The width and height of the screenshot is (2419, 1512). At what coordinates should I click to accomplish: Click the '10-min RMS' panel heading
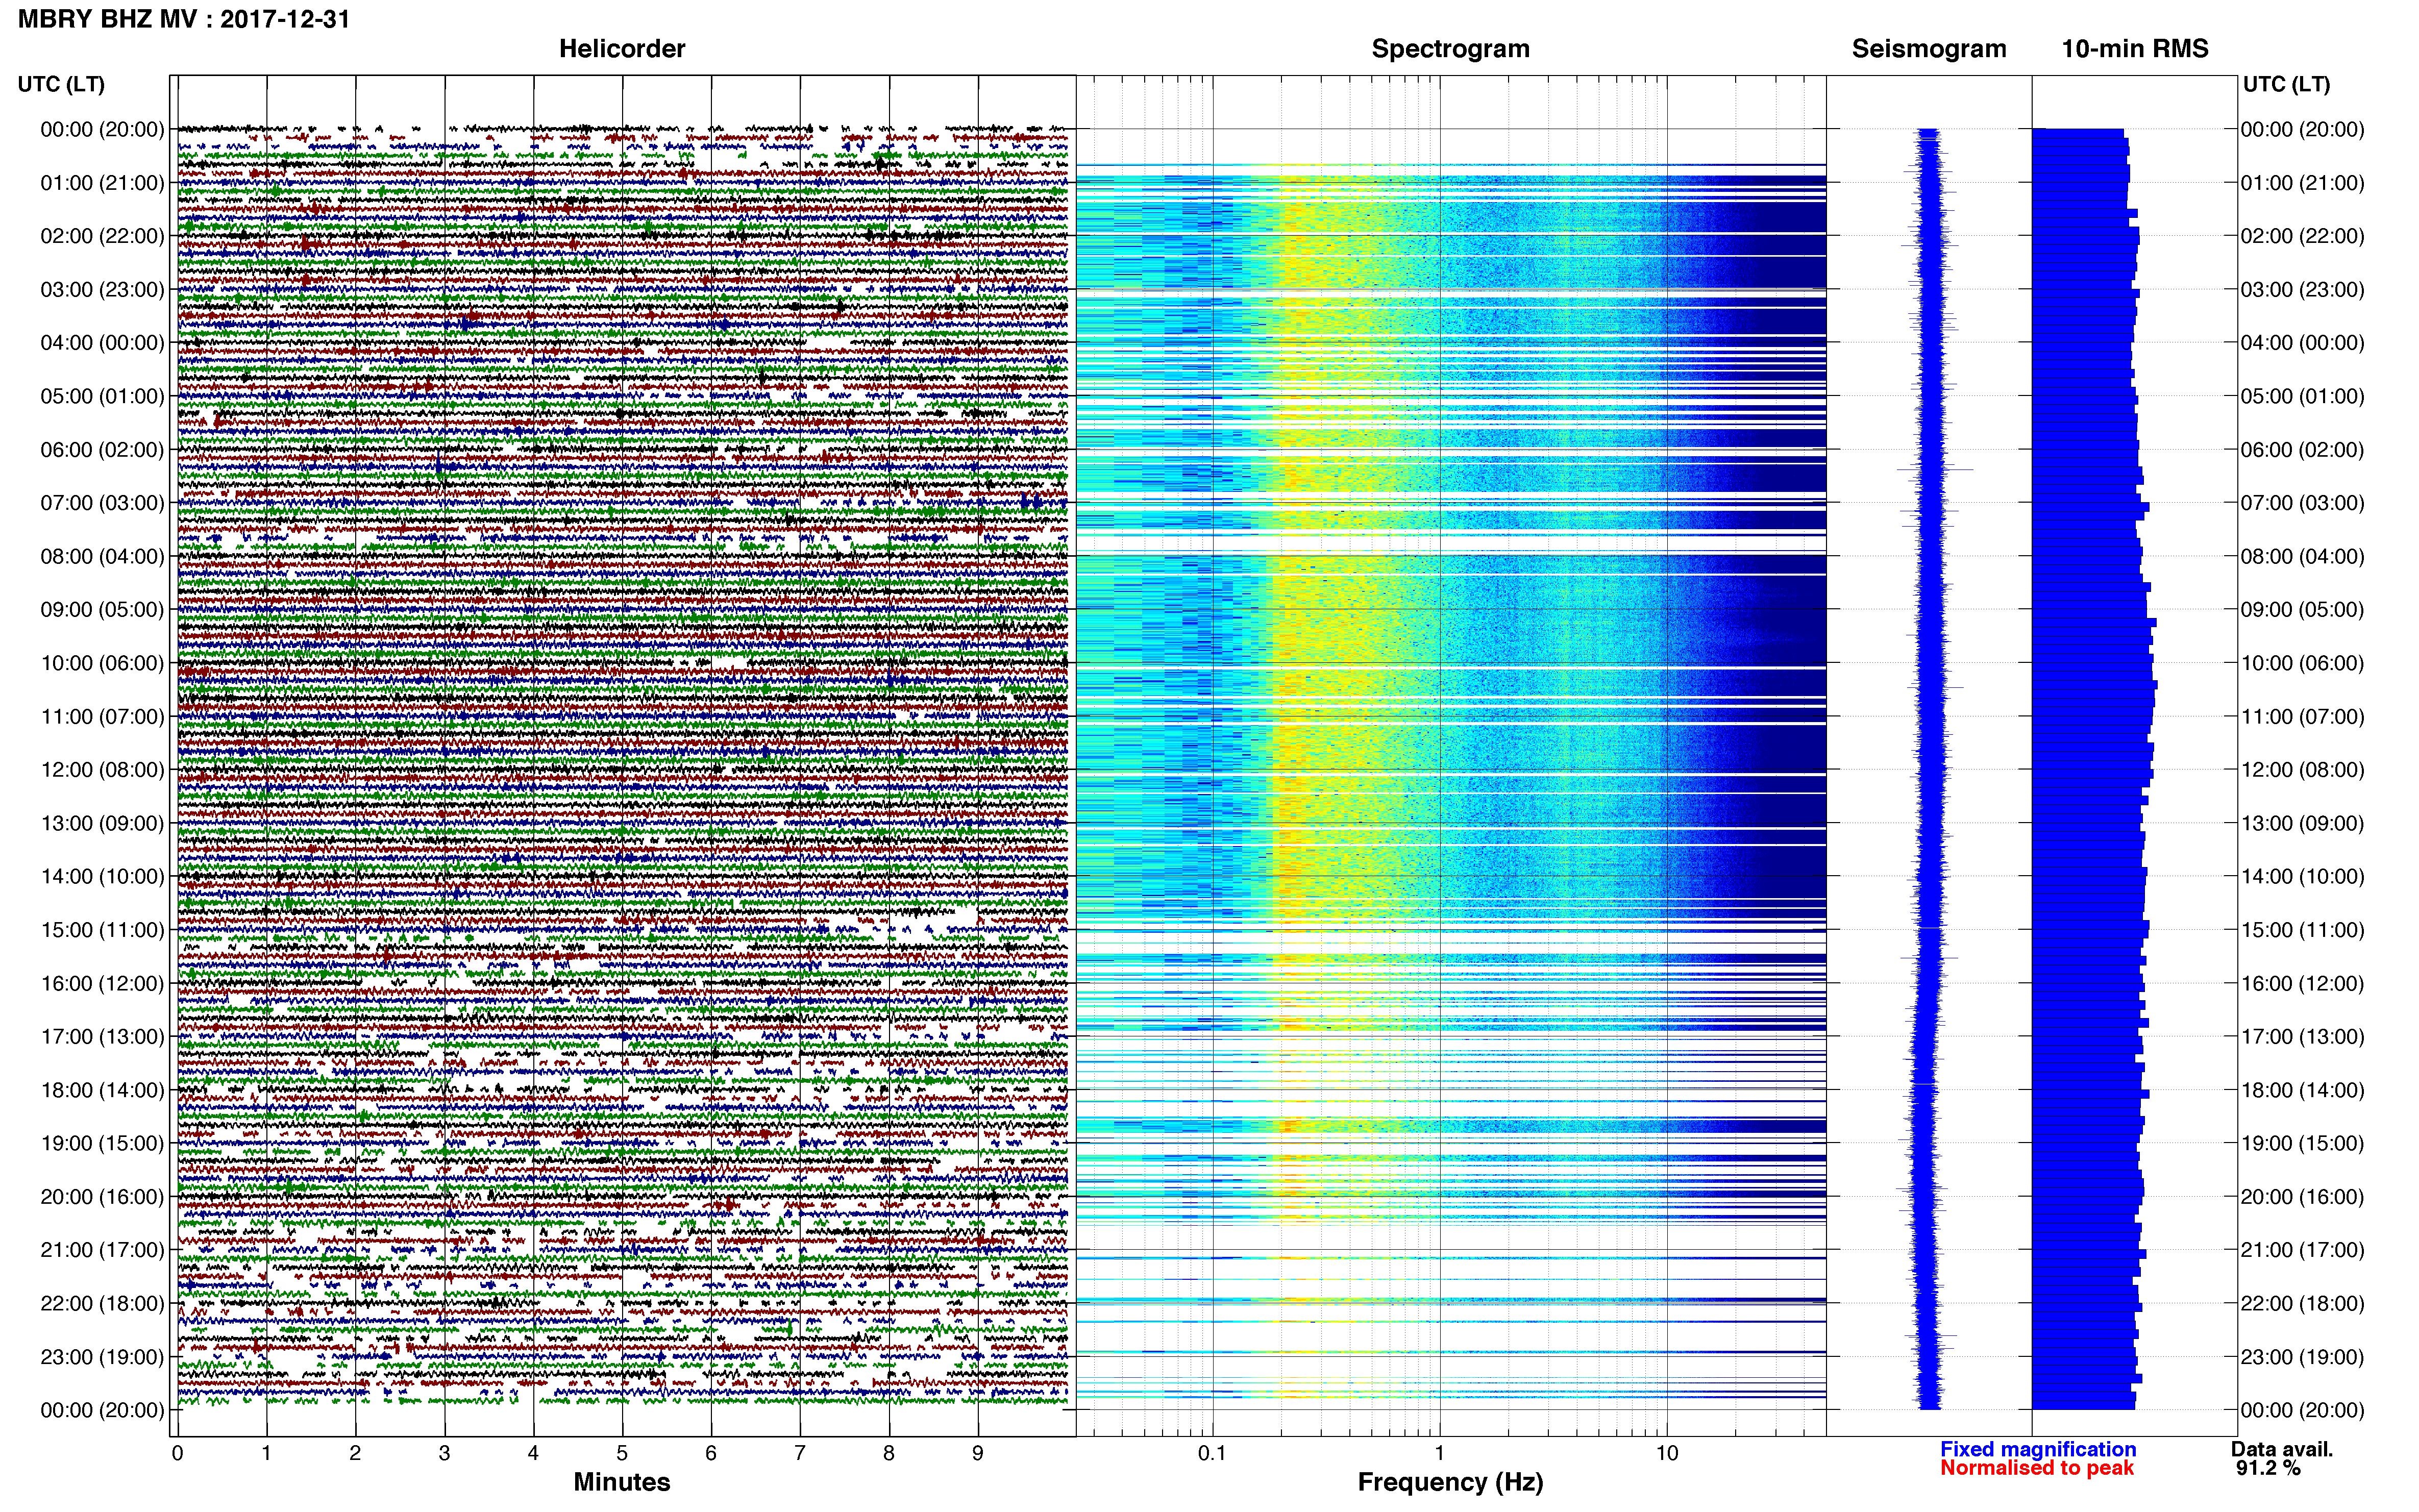click(2135, 49)
